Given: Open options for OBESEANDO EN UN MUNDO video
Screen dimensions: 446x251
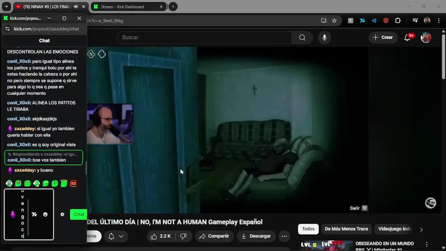Looking at the screenshot, I should [426, 245].
